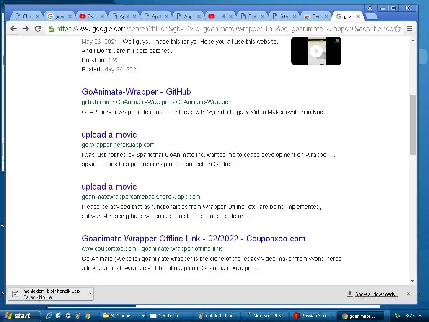Open the failed .crx download item

tap(47, 294)
